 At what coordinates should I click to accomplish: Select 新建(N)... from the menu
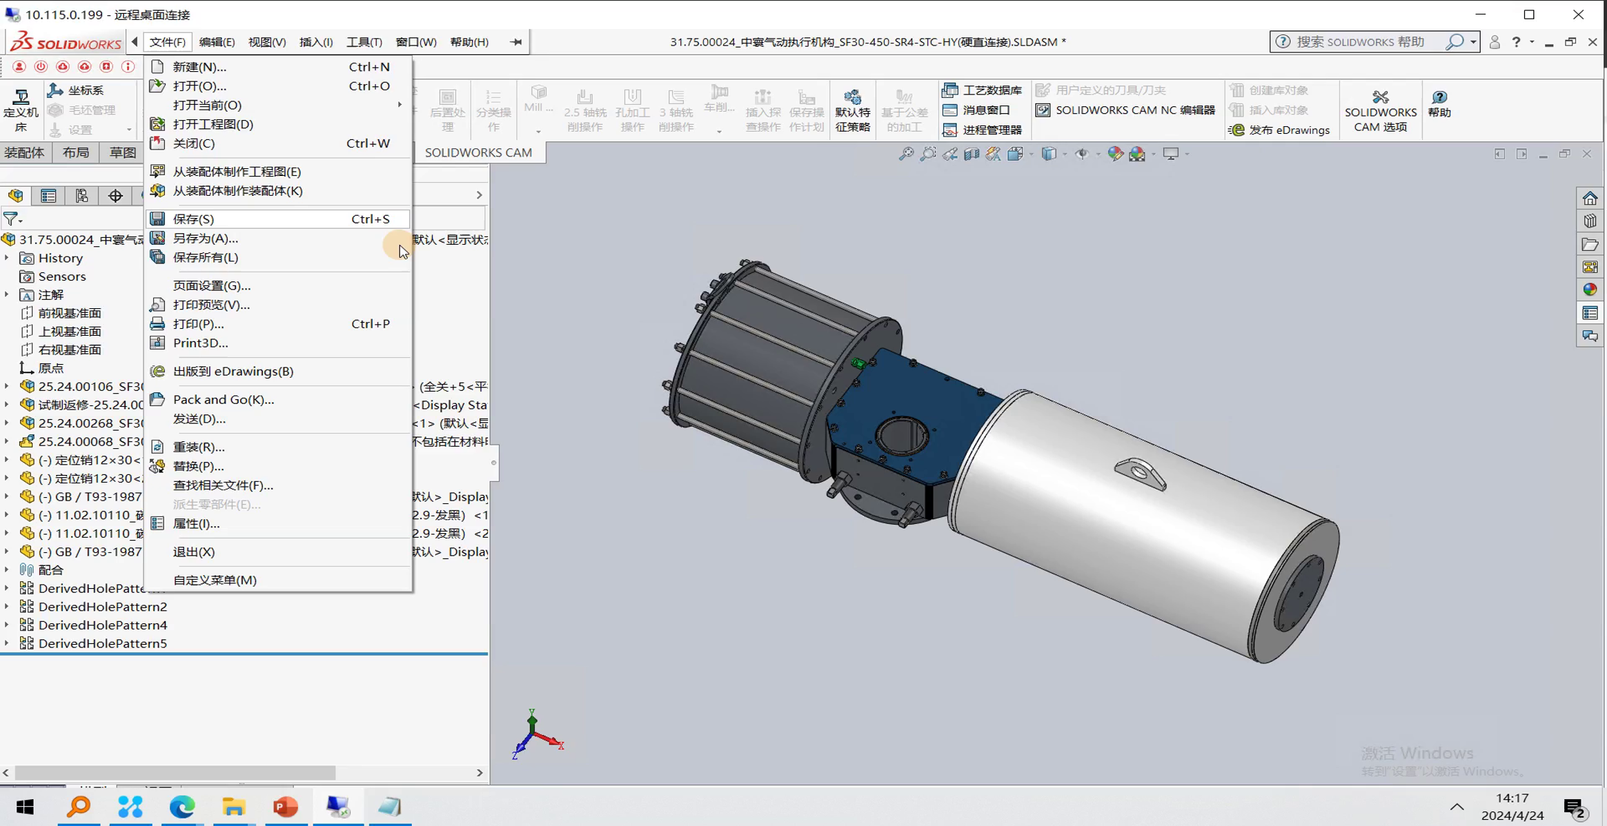click(278, 67)
